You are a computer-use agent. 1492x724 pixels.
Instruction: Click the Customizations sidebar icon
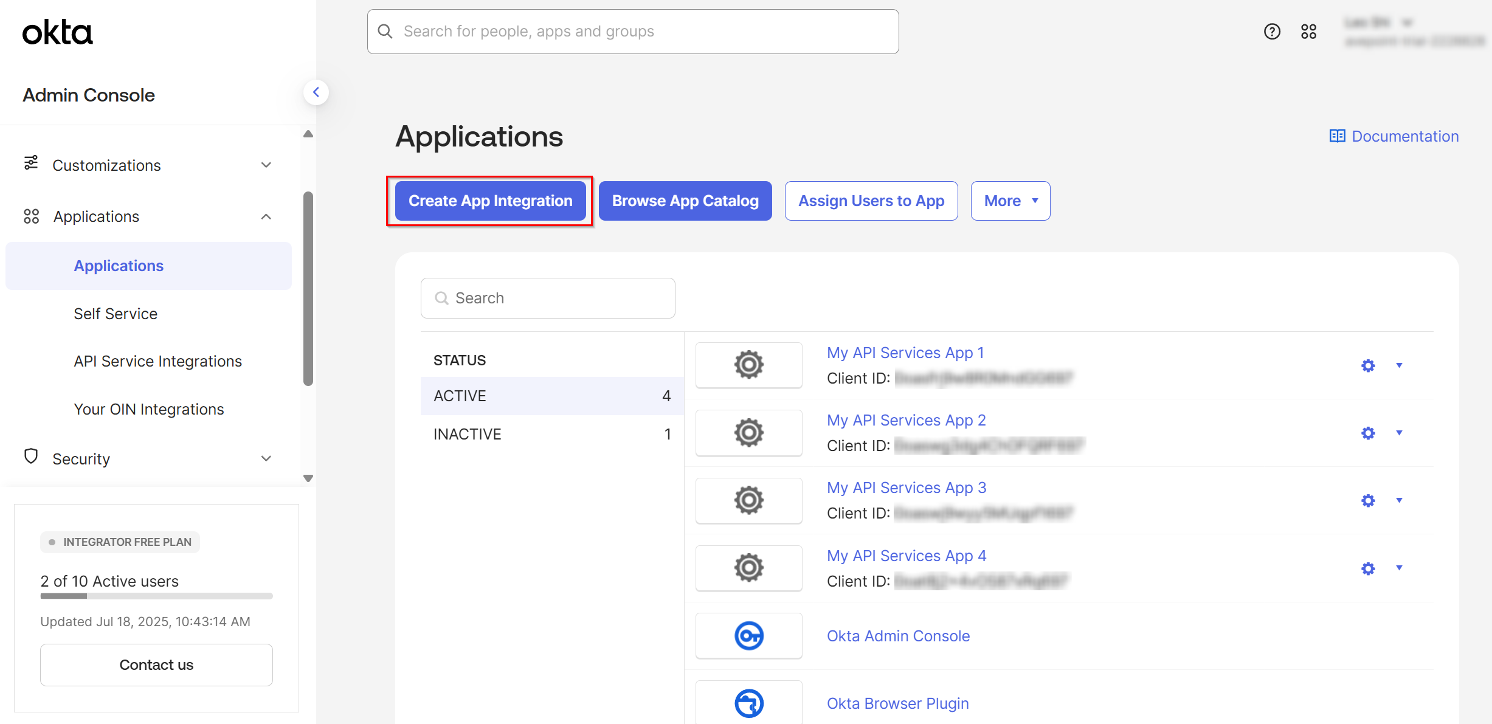pyautogui.click(x=31, y=164)
